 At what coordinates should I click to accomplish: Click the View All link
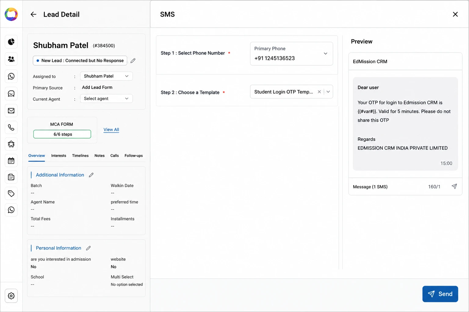111,130
